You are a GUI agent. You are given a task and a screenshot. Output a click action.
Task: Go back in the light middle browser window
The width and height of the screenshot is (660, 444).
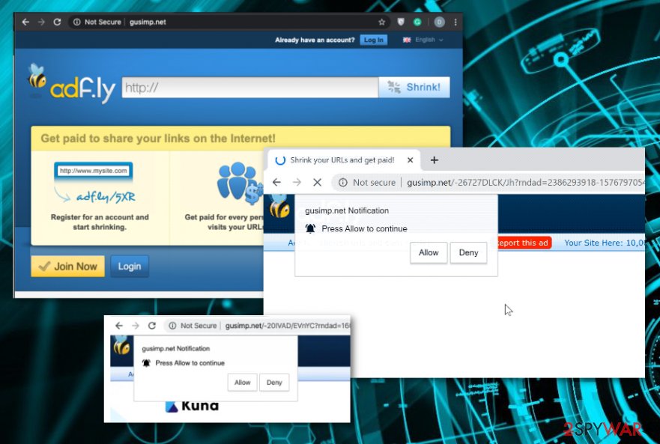[x=276, y=182]
